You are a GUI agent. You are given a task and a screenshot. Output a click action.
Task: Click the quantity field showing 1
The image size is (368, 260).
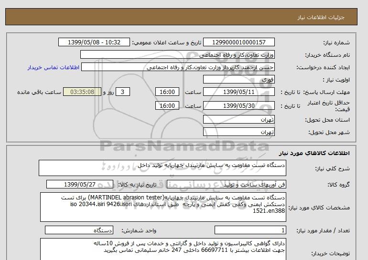coord(250,230)
